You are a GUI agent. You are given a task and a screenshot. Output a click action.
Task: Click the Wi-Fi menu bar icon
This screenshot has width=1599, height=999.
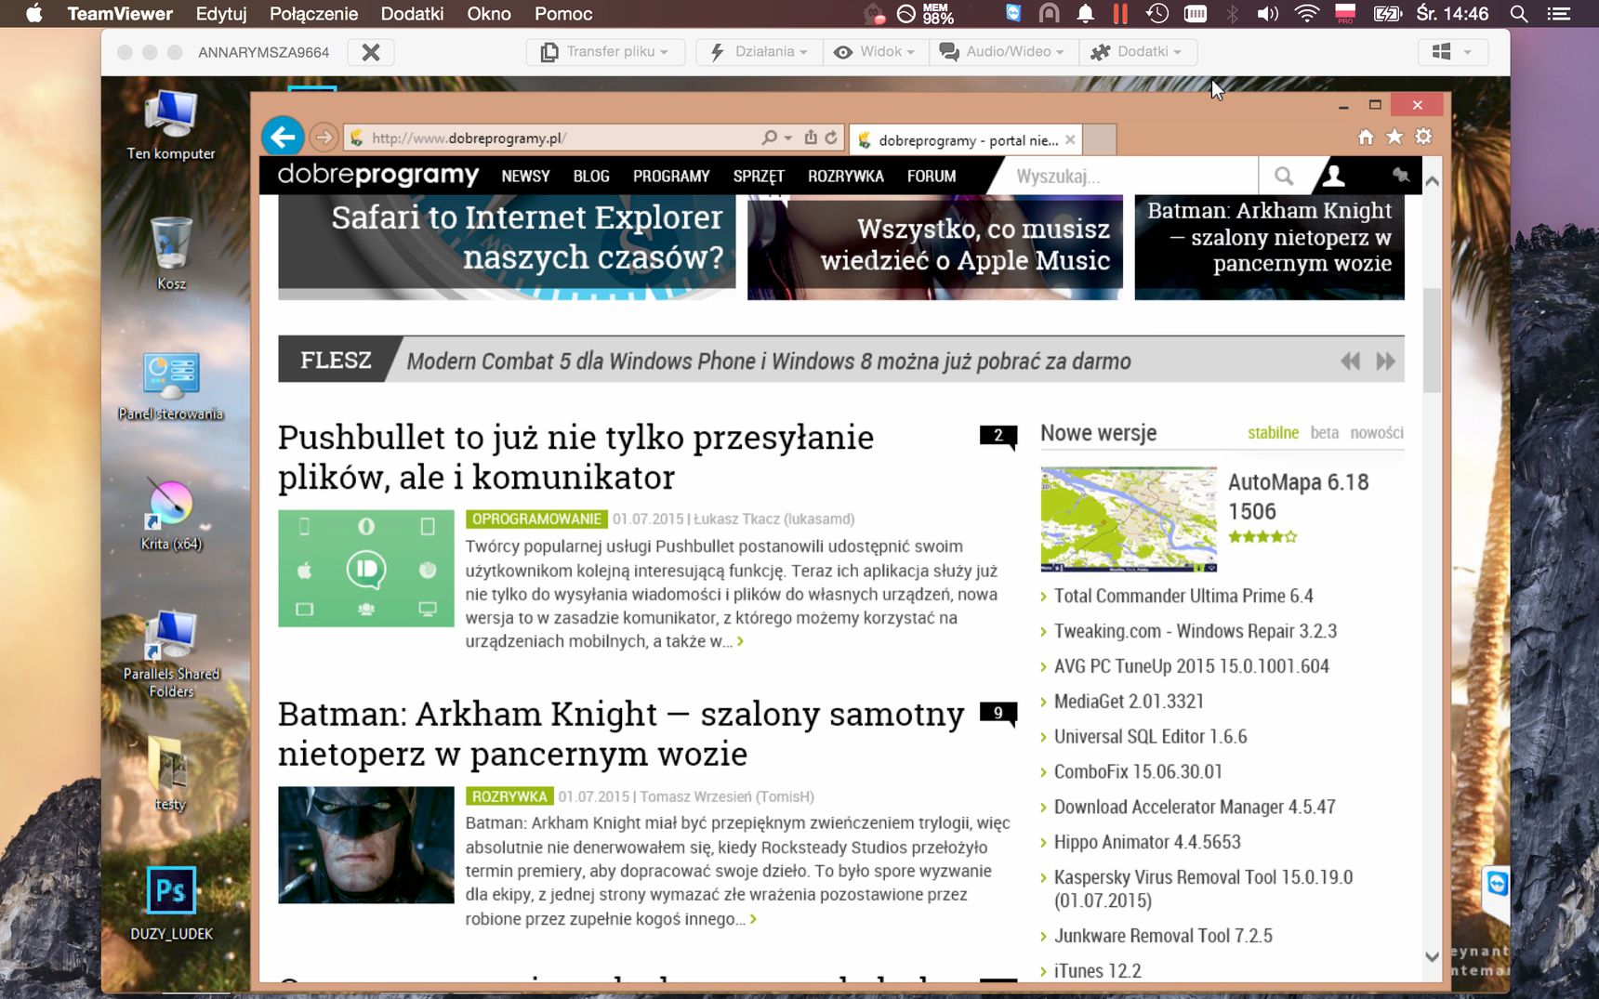[1307, 14]
